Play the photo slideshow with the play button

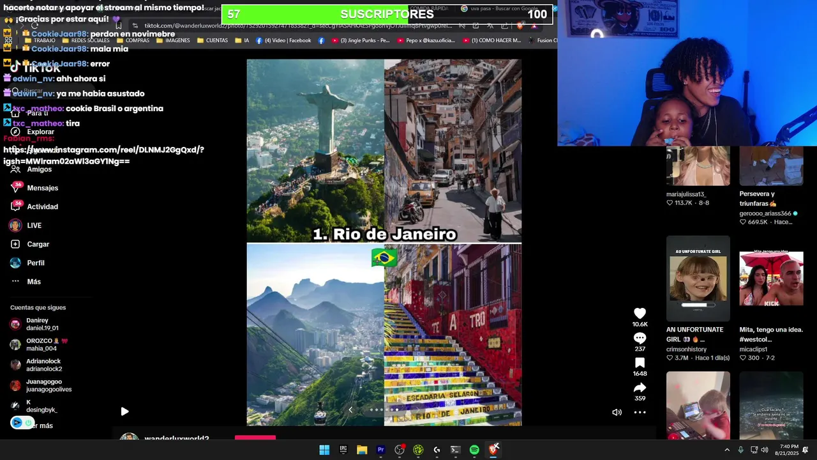coord(124,411)
